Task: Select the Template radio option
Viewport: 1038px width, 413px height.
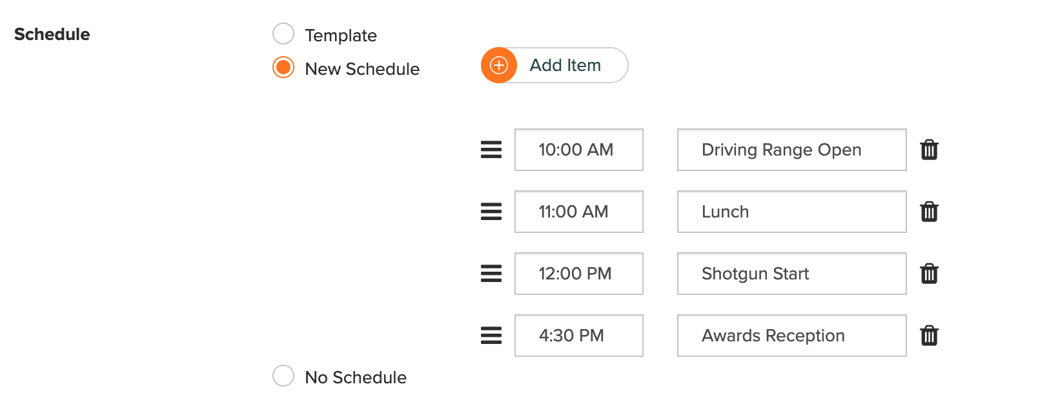Action: tap(283, 34)
